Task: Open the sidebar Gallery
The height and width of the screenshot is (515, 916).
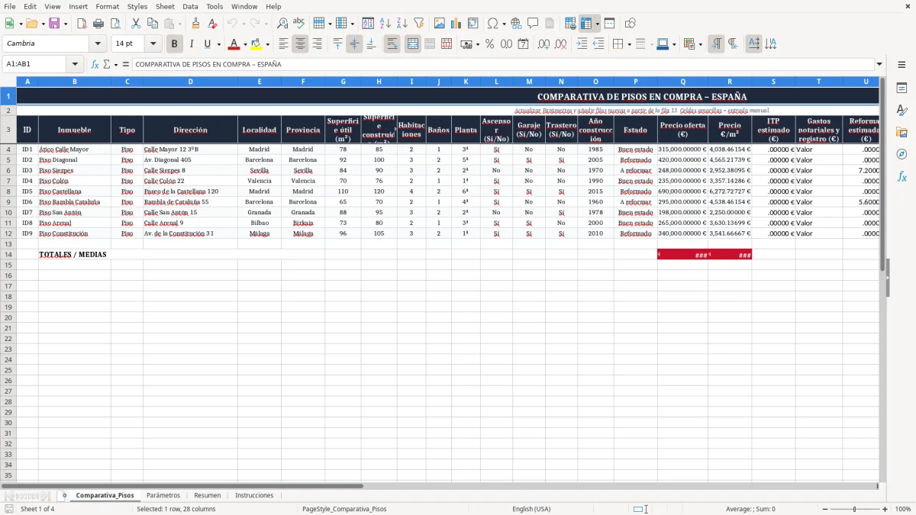Action: pos(901,133)
